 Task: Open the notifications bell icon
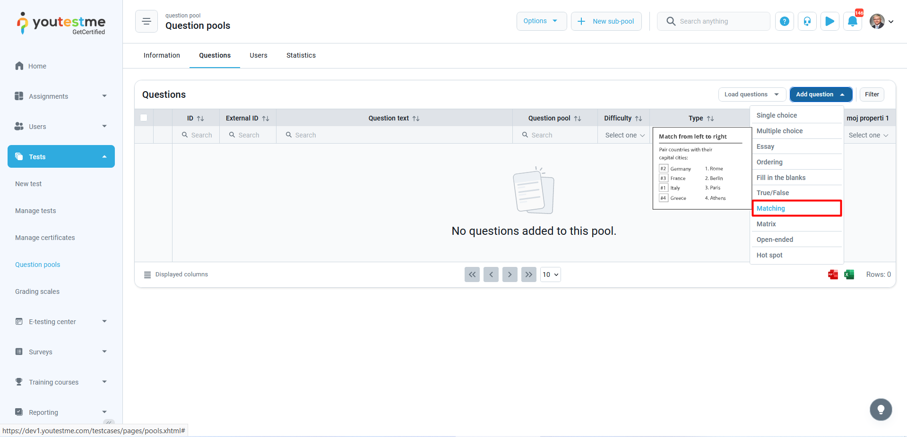(852, 21)
